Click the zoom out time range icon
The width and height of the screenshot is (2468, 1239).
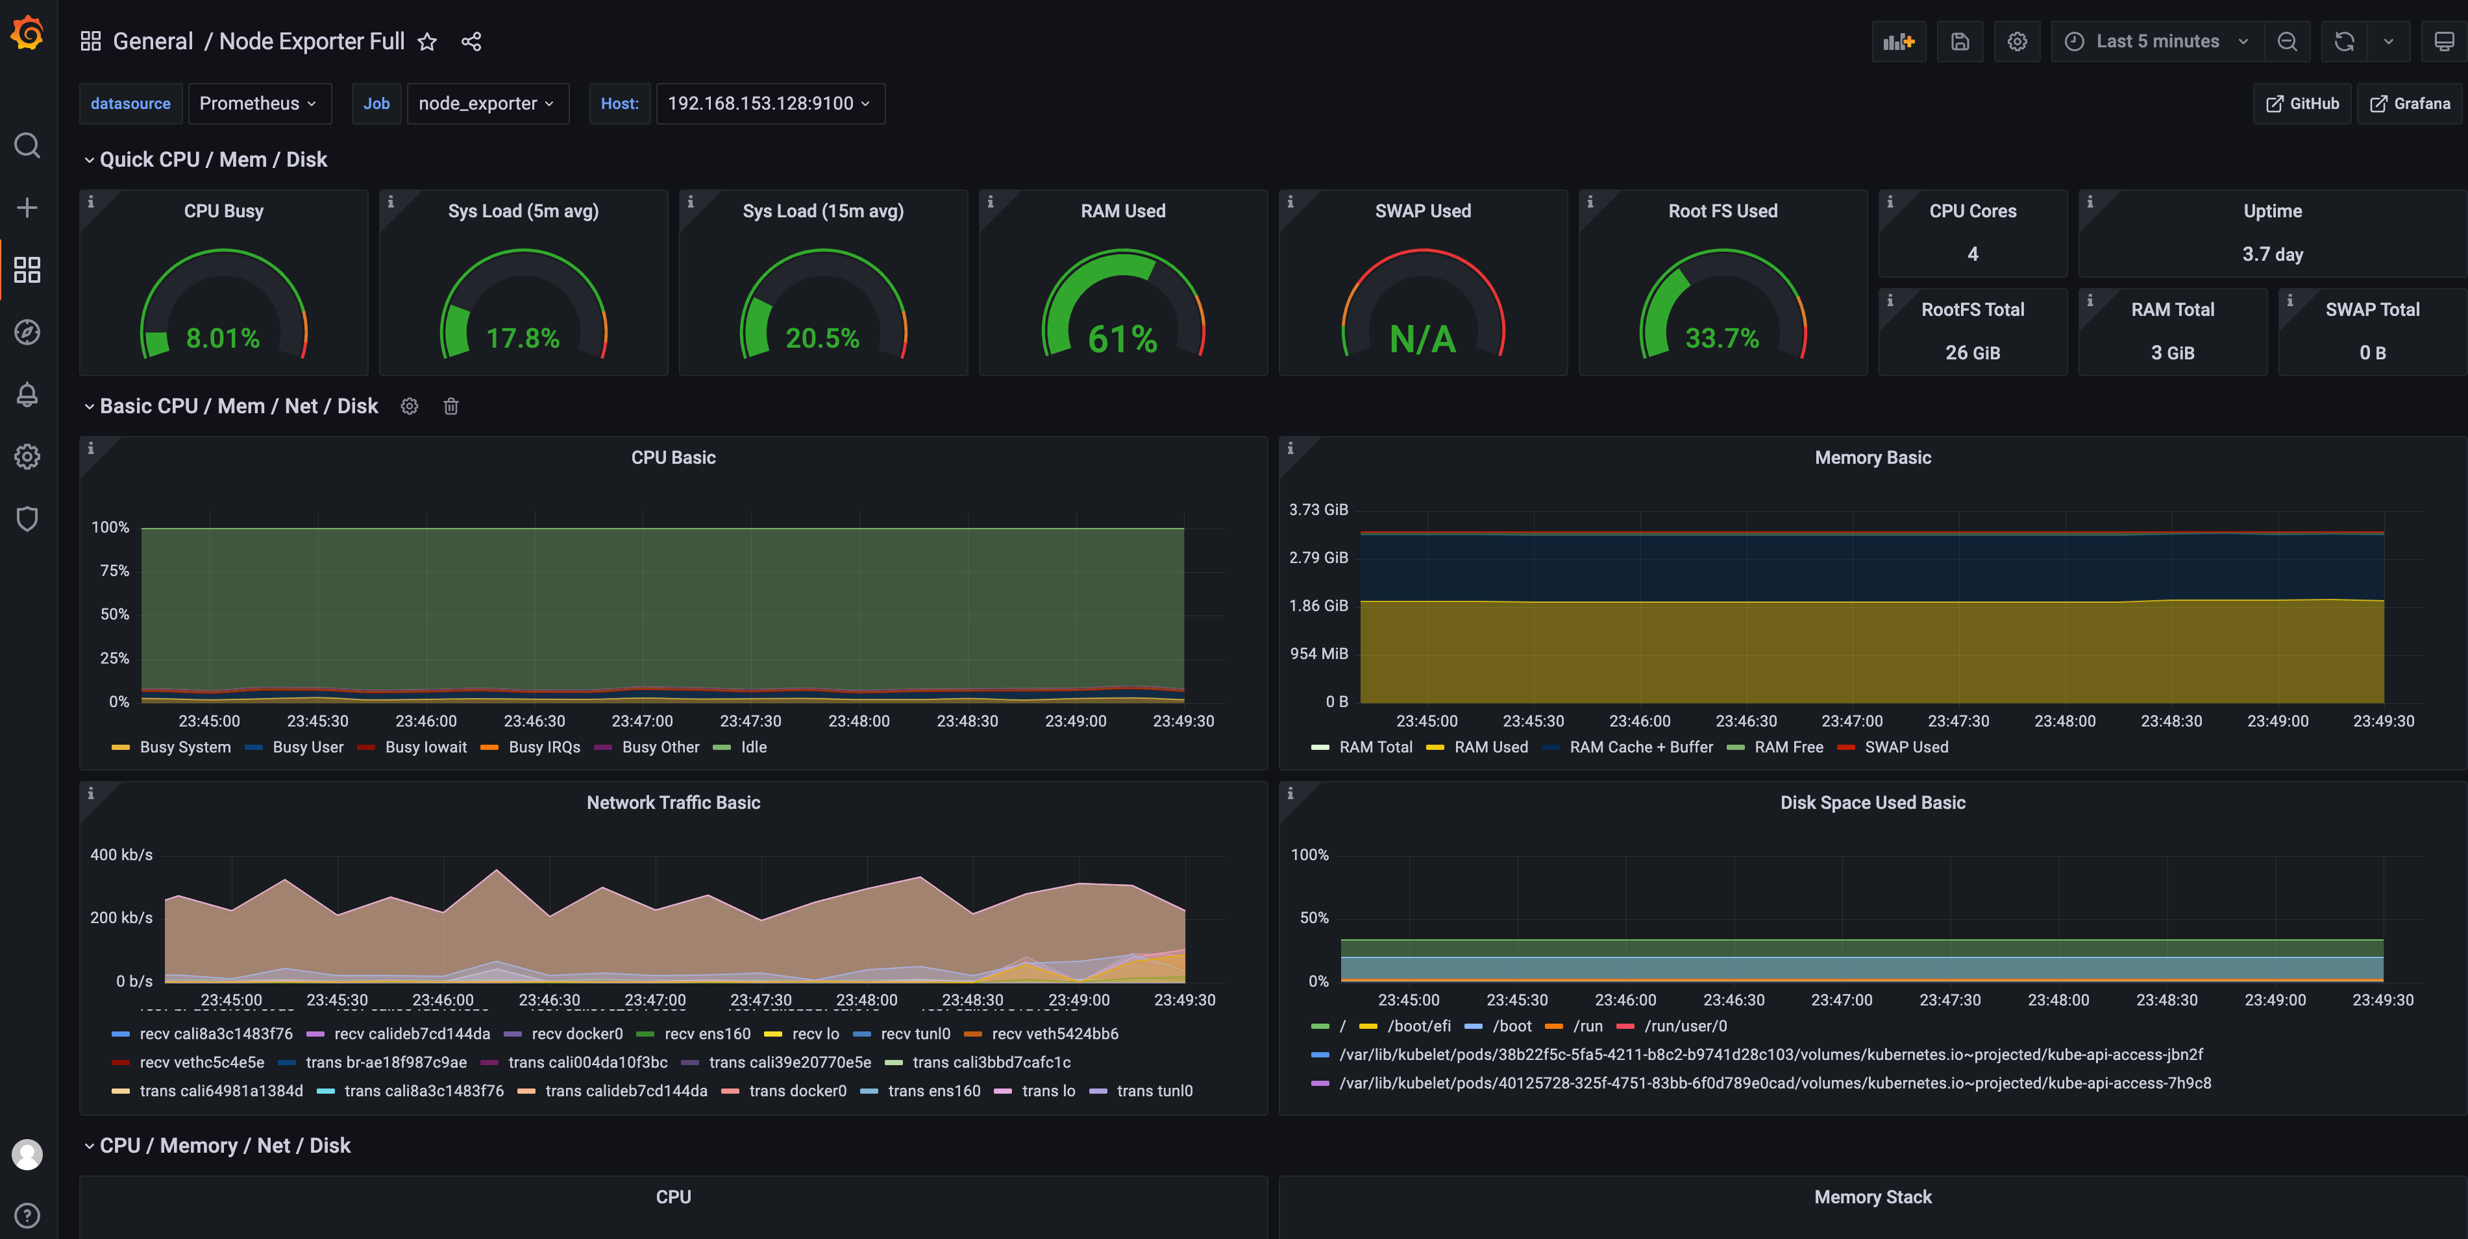tap(2287, 41)
